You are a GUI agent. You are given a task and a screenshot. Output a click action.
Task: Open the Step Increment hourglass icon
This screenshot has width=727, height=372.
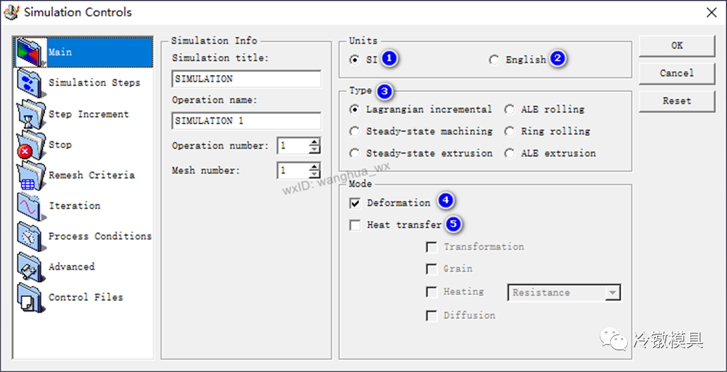tap(31, 114)
